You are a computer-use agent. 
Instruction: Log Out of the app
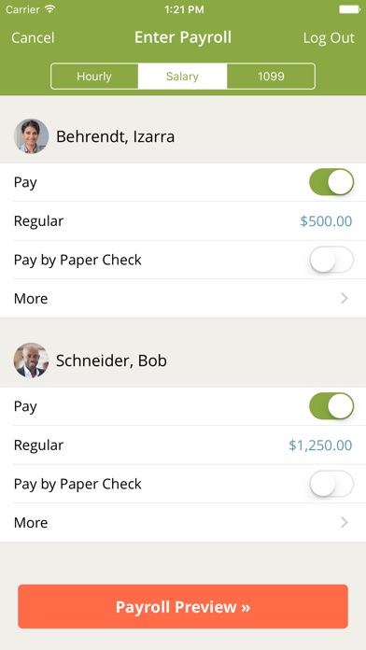(x=329, y=37)
